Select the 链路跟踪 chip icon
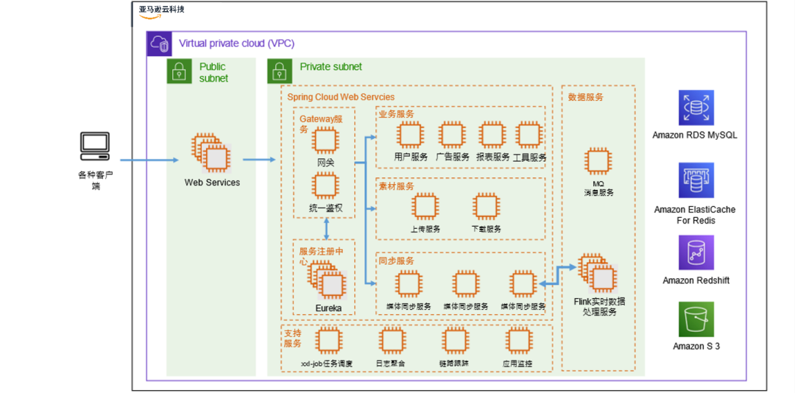Viewport: 795px width, 393px height. [456, 341]
